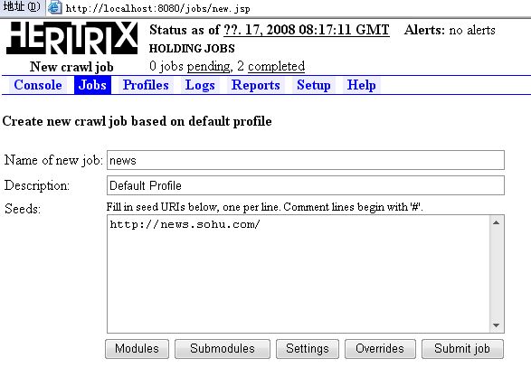Click the IE page icon in address bar
Screen dimensions: 531x377
point(54,7)
